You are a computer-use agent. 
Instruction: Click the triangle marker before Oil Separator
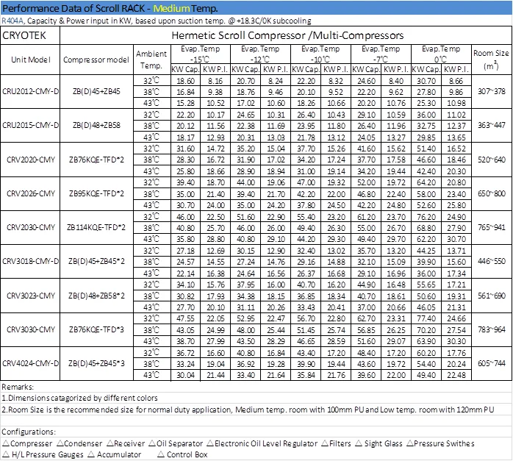pos(151,444)
